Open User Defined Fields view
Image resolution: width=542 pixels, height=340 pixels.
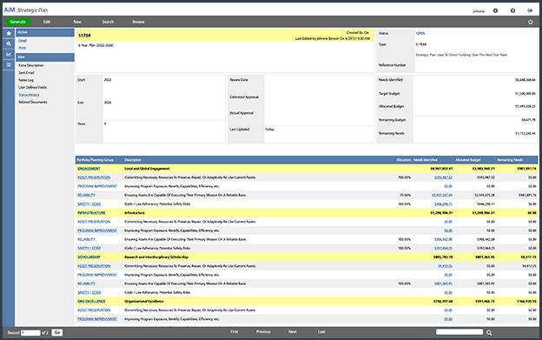tap(32, 87)
